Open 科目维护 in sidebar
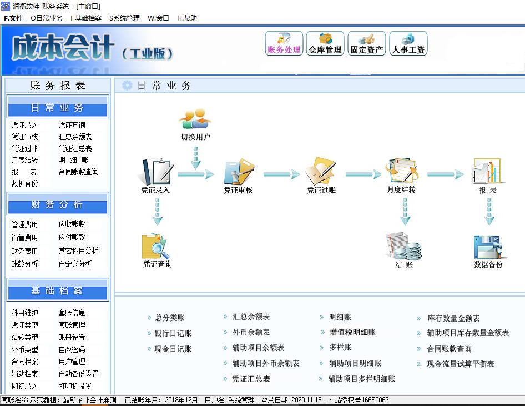Viewport: 525px width, 406px height. click(25, 313)
